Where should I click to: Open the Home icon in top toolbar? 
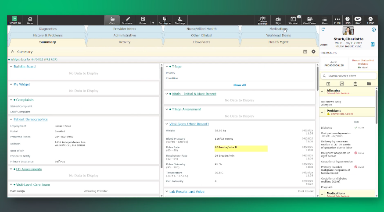click(x=30, y=20)
